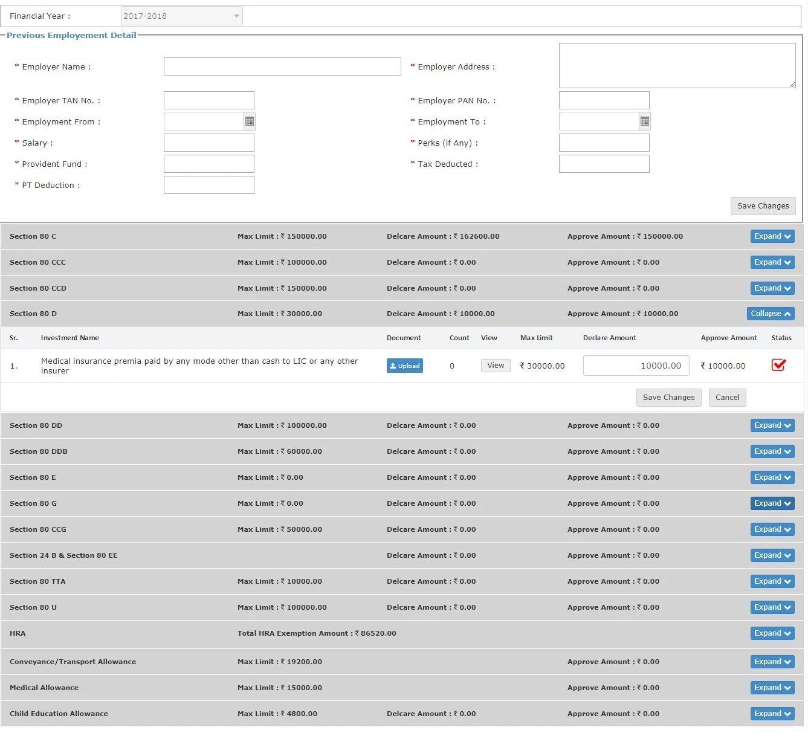Expand Section 24 B & Section 80 EE
This screenshot has height=733, width=808.
(x=772, y=555)
